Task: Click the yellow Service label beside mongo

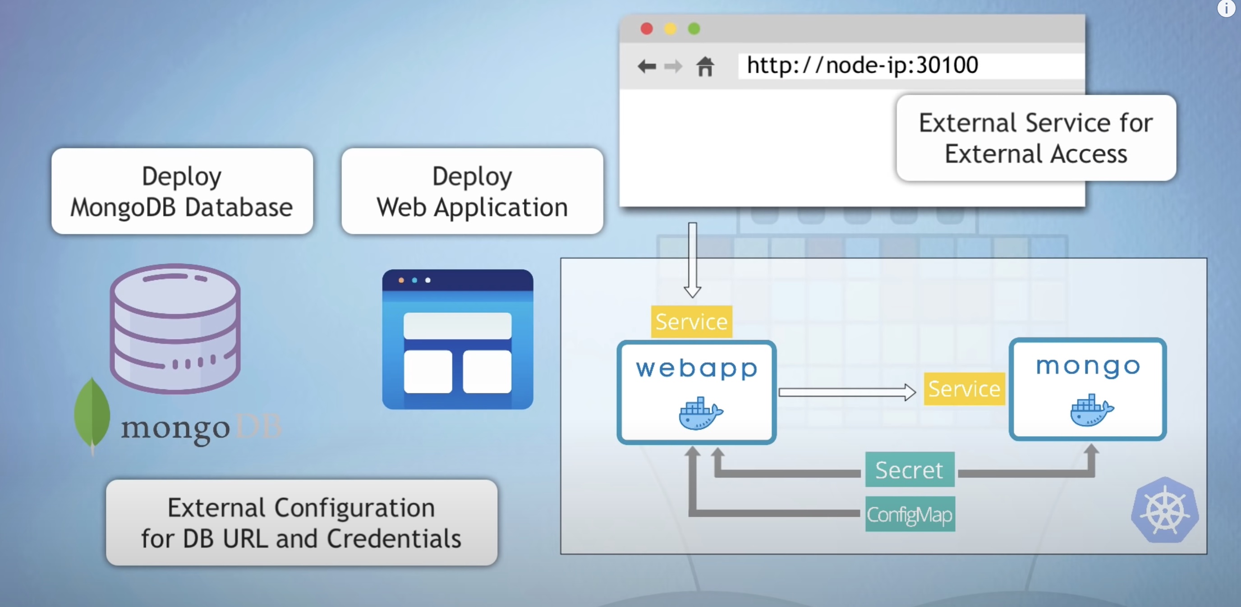Action: 964,389
